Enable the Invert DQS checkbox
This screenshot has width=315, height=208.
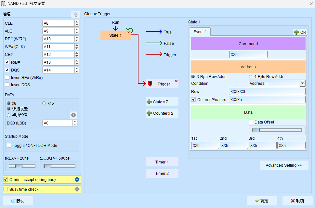tap(7, 84)
